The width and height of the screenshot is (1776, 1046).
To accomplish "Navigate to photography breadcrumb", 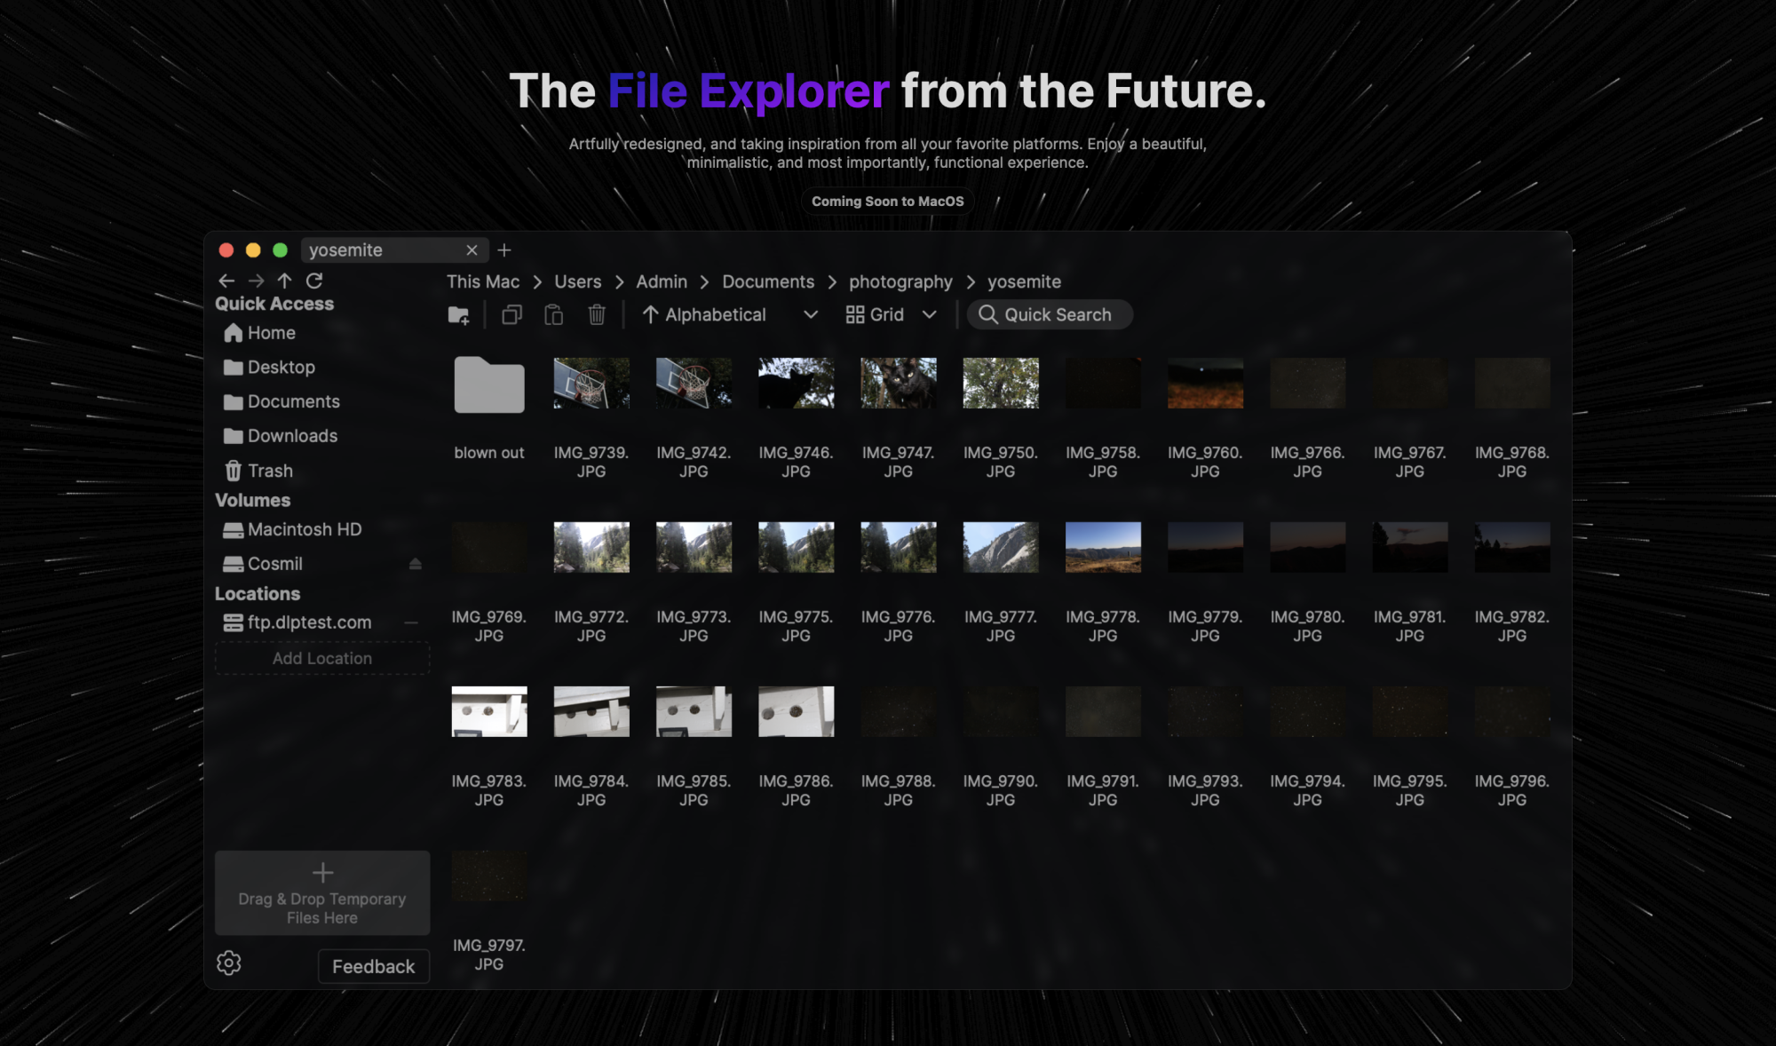I will click(x=900, y=282).
